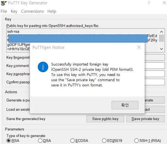Open the Key menu
The height and width of the screenshot is (144, 167).
coord(14,11)
